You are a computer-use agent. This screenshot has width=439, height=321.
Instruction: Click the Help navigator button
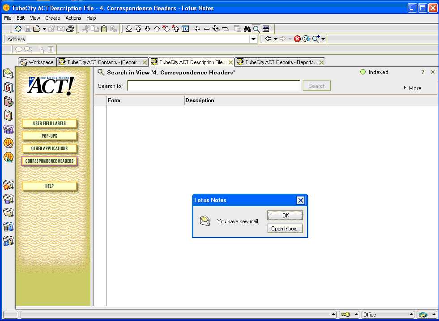(49, 186)
